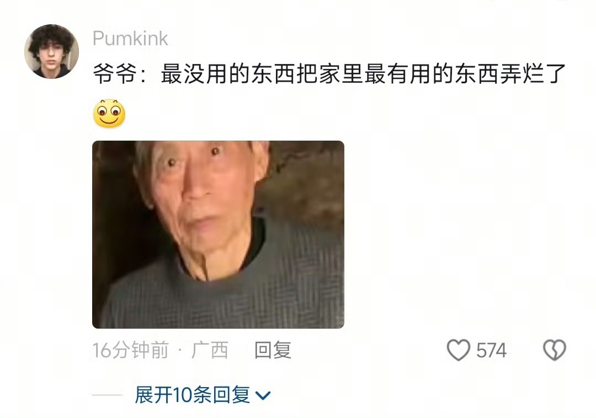The image size is (596, 418).
Task: Select the comment text starting with 爷爷
Action: [x=329, y=73]
